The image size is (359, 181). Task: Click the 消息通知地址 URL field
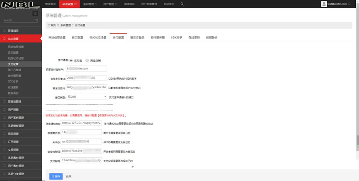pyautogui.click(x=81, y=123)
